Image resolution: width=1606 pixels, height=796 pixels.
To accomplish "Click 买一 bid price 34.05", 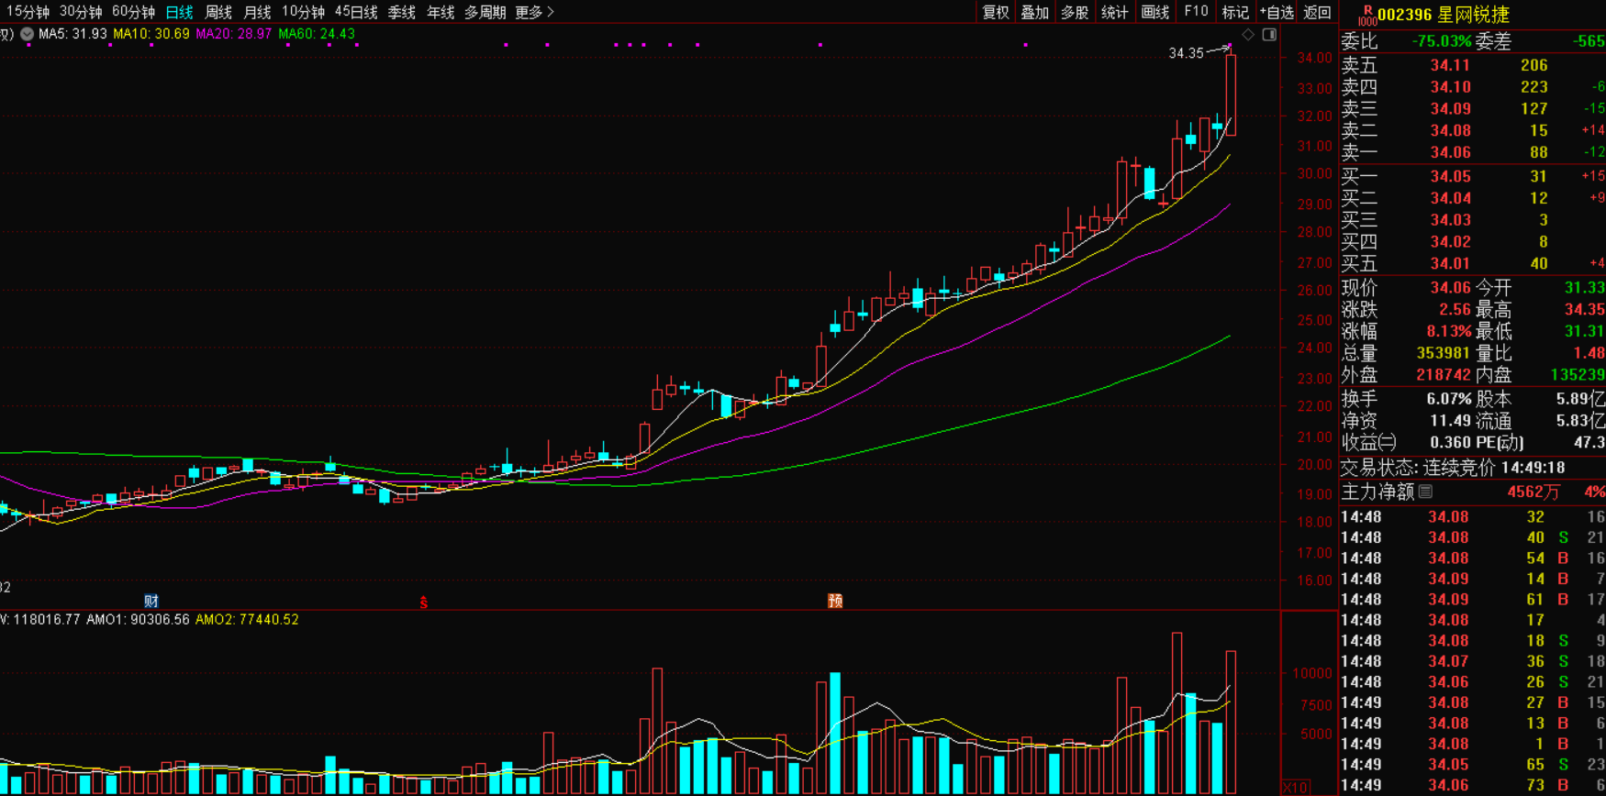I will tap(1450, 176).
